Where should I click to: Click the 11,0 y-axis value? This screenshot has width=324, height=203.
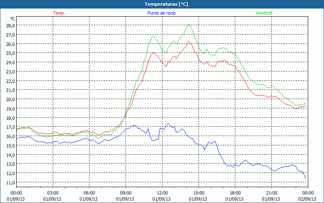pyautogui.click(x=11, y=183)
